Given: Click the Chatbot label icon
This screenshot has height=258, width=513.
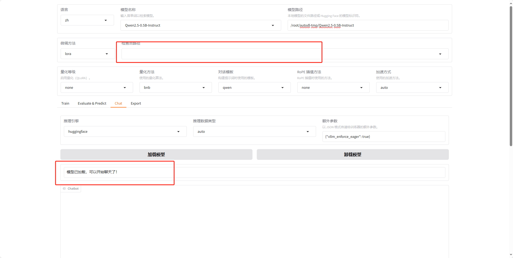Looking at the screenshot, I should point(64,189).
